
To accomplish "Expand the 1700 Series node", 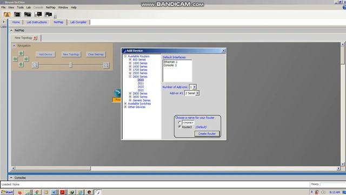I will click(130, 70).
